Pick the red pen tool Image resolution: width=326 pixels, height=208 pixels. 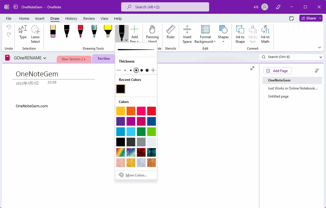click(80, 31)
